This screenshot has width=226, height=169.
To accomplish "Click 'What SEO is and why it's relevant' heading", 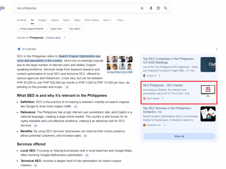I will 62,96.
